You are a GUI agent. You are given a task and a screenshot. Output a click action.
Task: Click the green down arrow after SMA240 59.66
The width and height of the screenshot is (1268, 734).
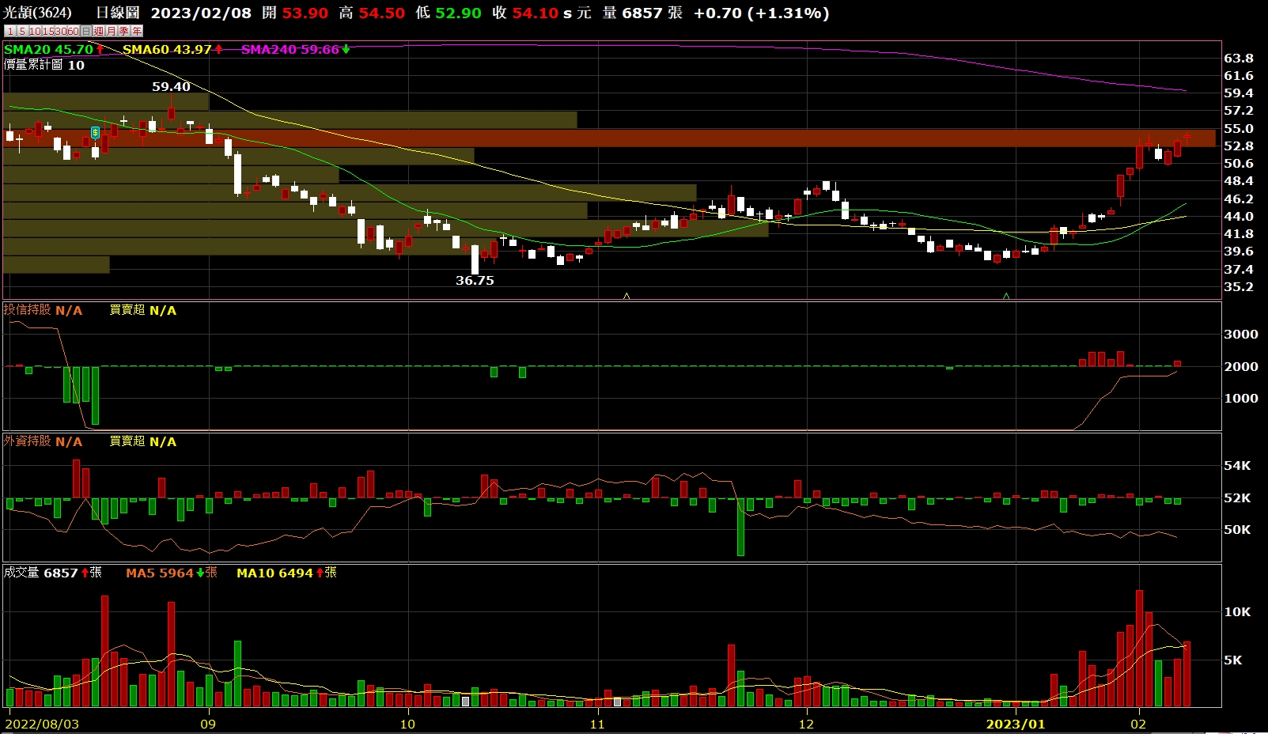pyautogui.click(x=346, y=49)
